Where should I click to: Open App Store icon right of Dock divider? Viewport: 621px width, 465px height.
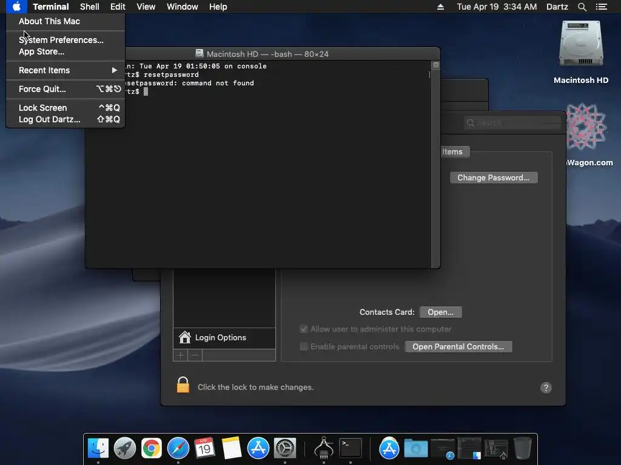pos(389,449)
